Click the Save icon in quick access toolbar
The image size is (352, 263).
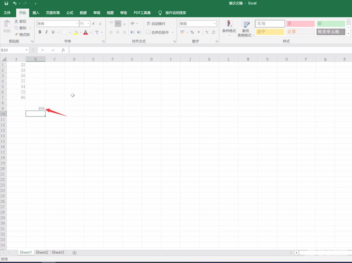[6, 4]
